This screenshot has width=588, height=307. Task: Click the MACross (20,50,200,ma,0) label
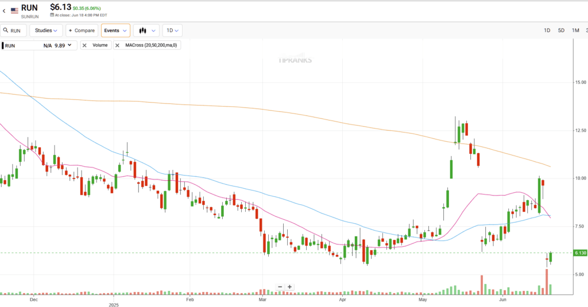pos(151,45)
